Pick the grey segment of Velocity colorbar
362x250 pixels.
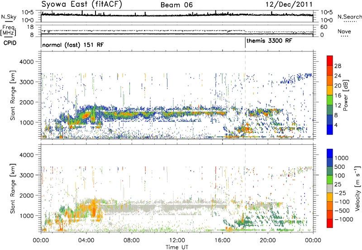[x=330, y=189]
